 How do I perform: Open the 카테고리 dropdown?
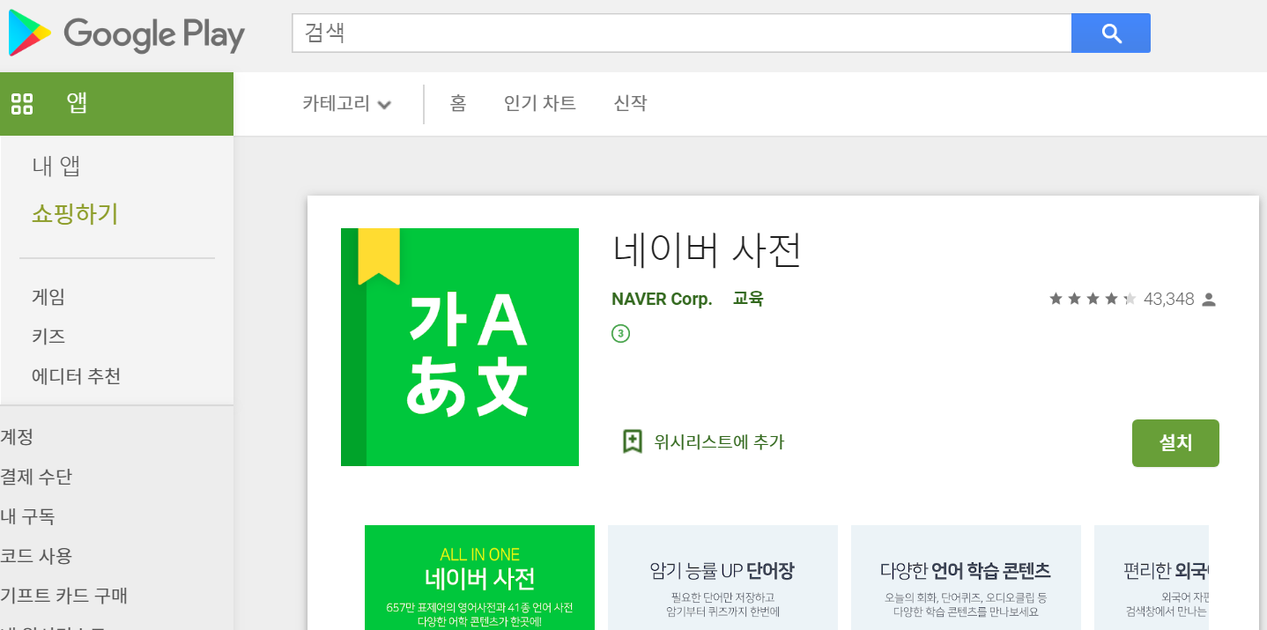pos(346,104)
